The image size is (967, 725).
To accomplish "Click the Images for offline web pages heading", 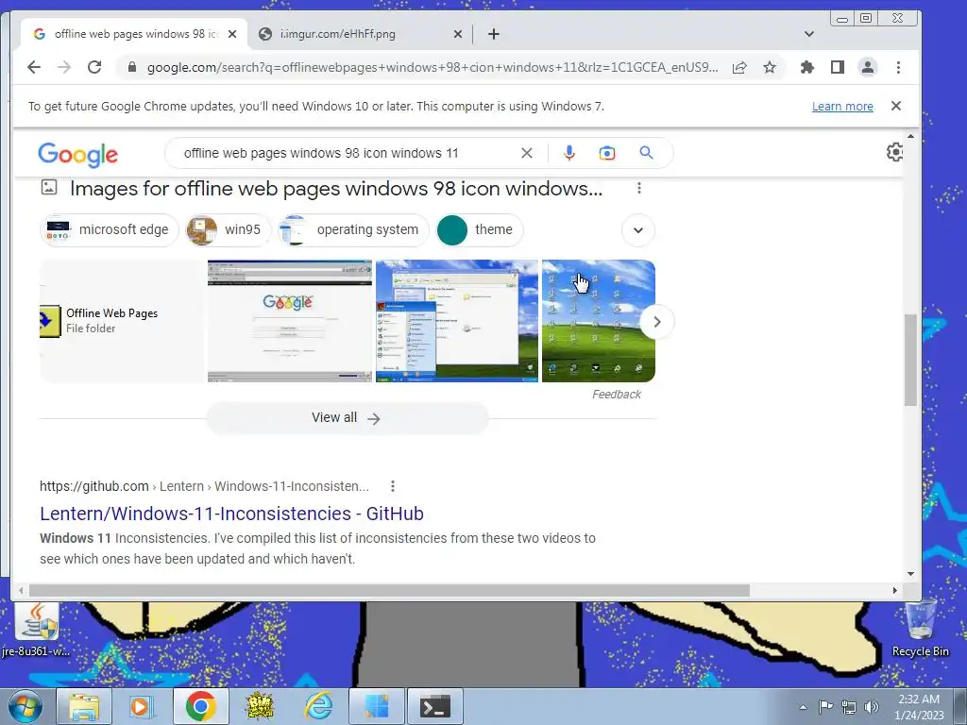I will point(336,189).
